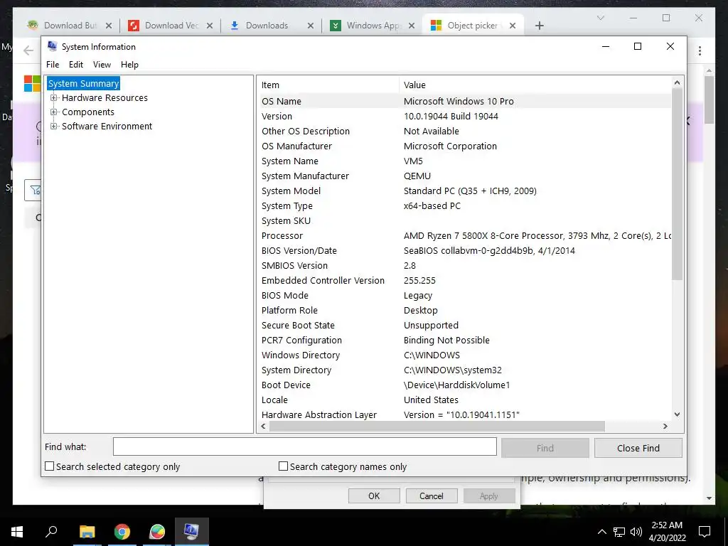Click the Find what input field
The height and width of the screenshot is (546, 728).
coord(304,447)
